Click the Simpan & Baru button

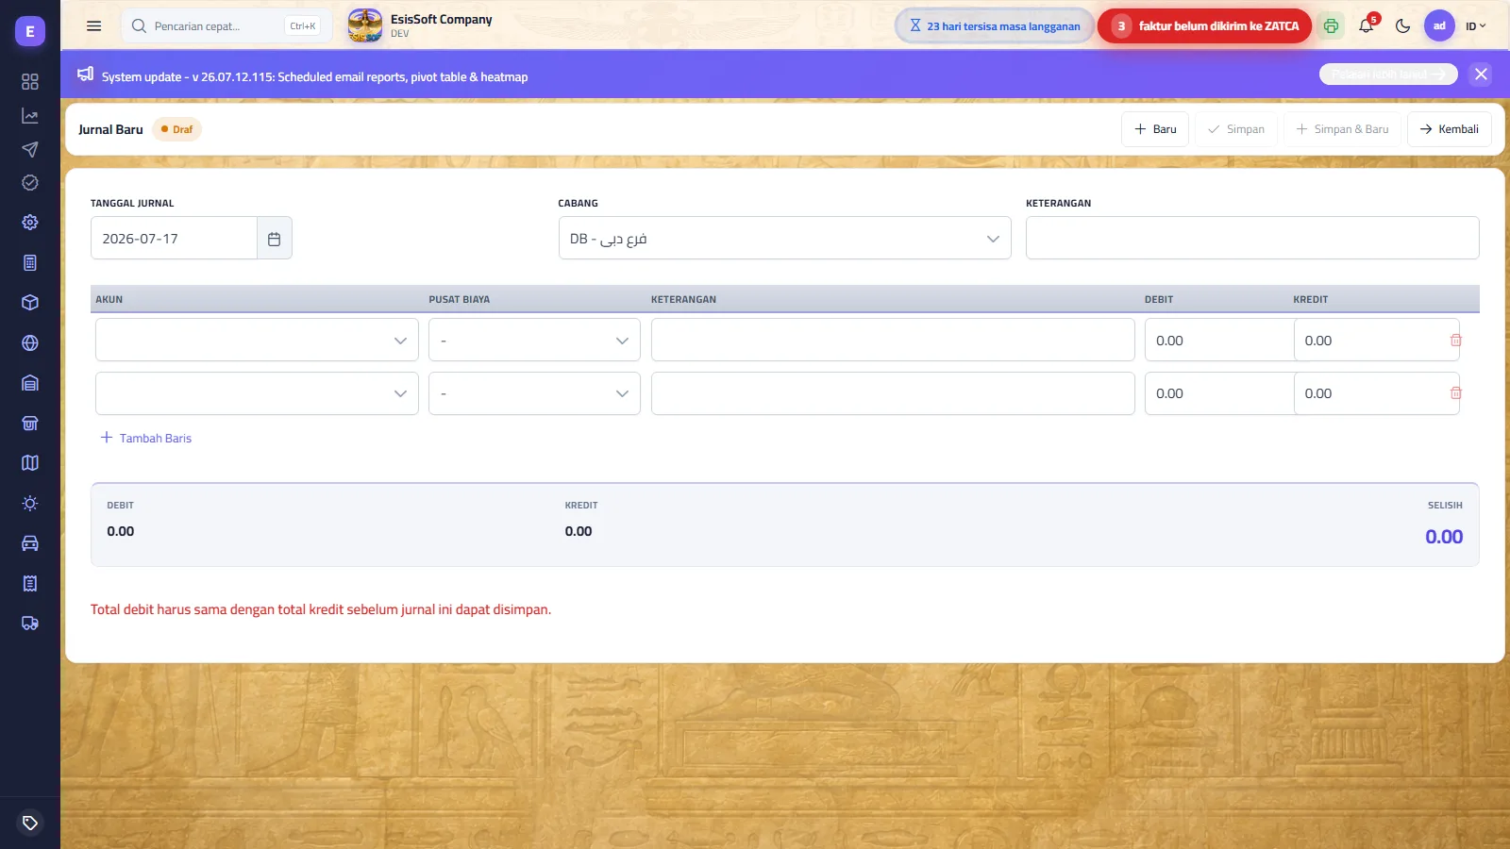coord(1342,129)
